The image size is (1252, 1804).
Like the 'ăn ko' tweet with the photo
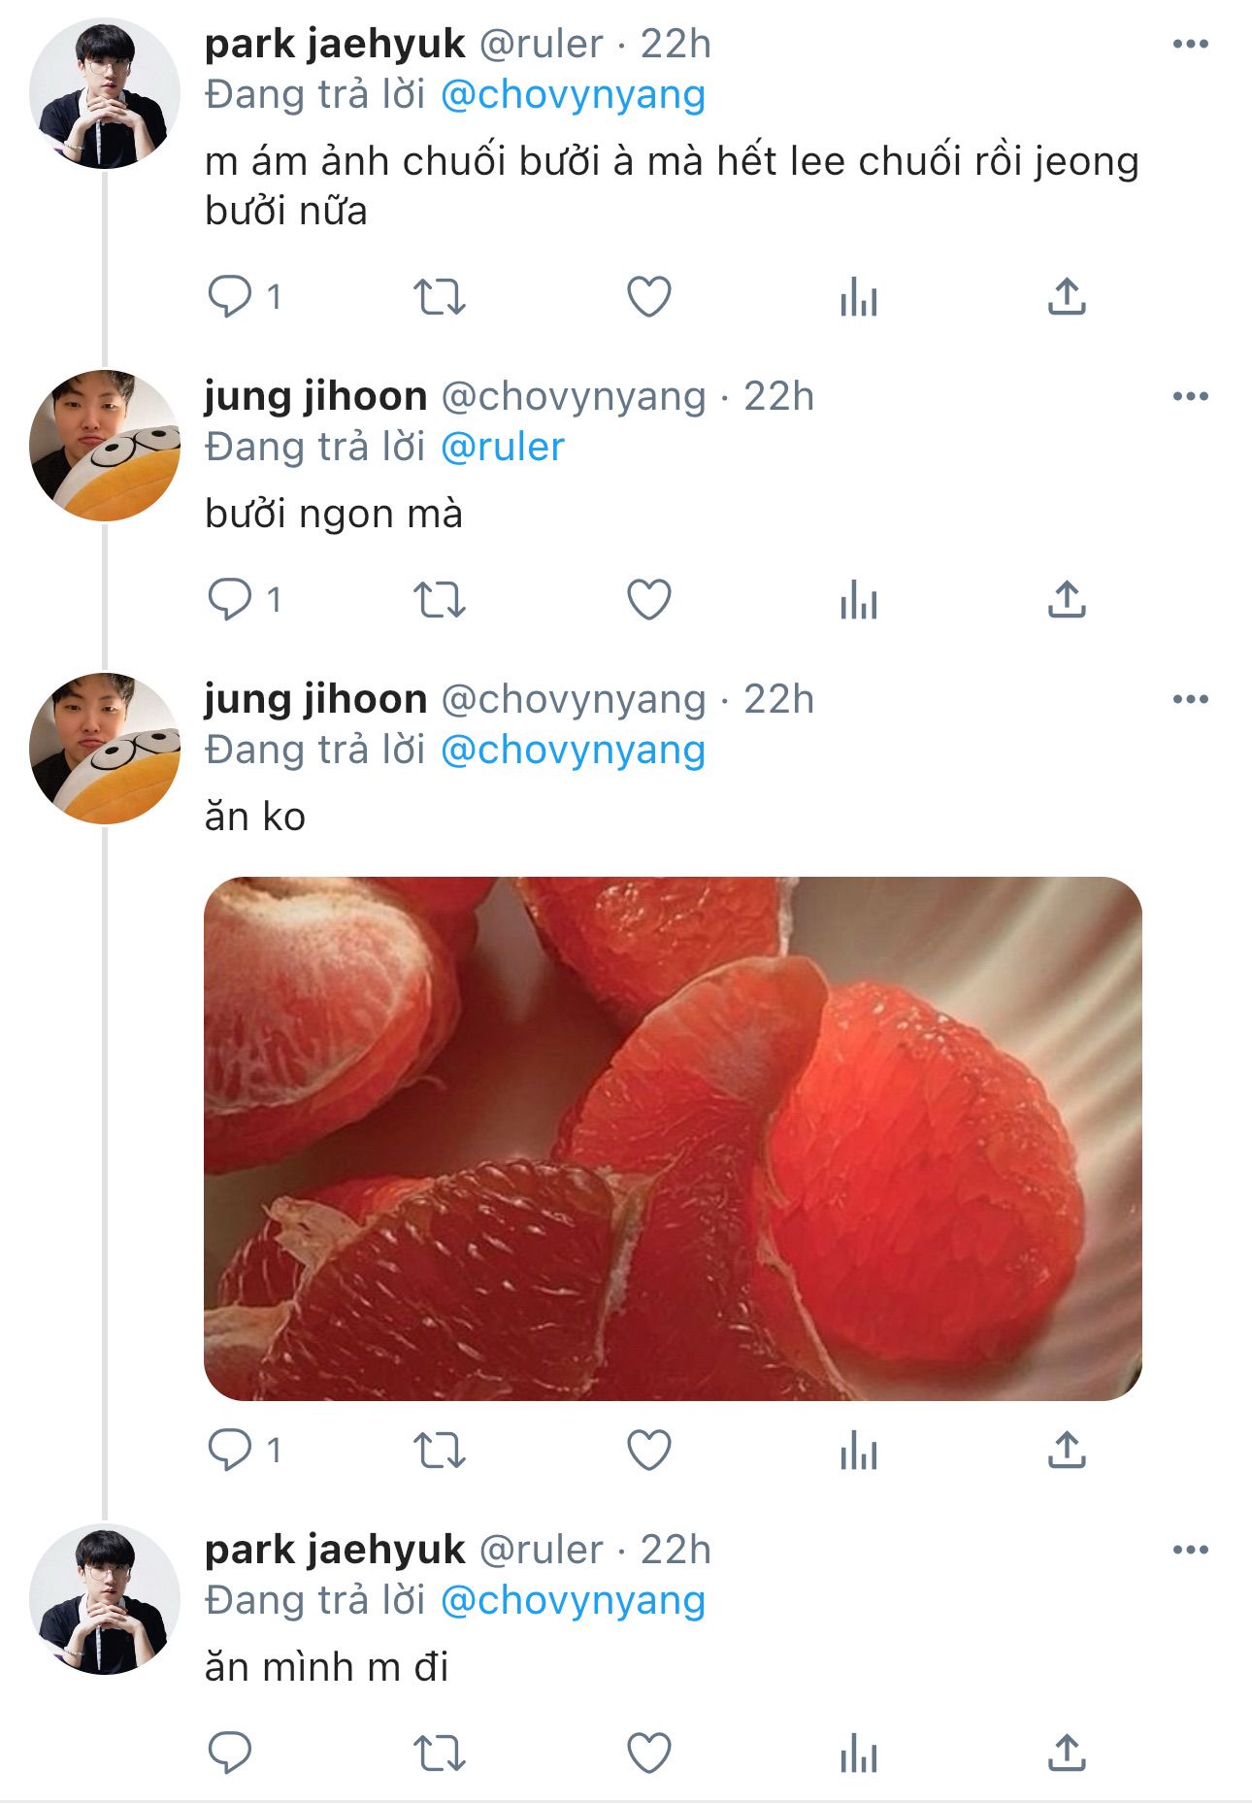[649, 1451]
